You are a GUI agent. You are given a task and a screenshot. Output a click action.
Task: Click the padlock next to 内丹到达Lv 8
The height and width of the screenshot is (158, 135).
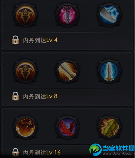(15, 96)
